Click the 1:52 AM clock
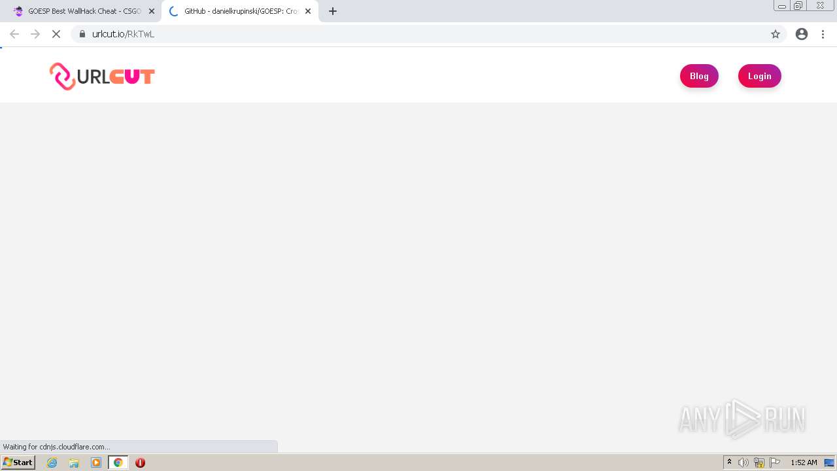The height and width of the screenshot is (471, 837). click(804, 462)
